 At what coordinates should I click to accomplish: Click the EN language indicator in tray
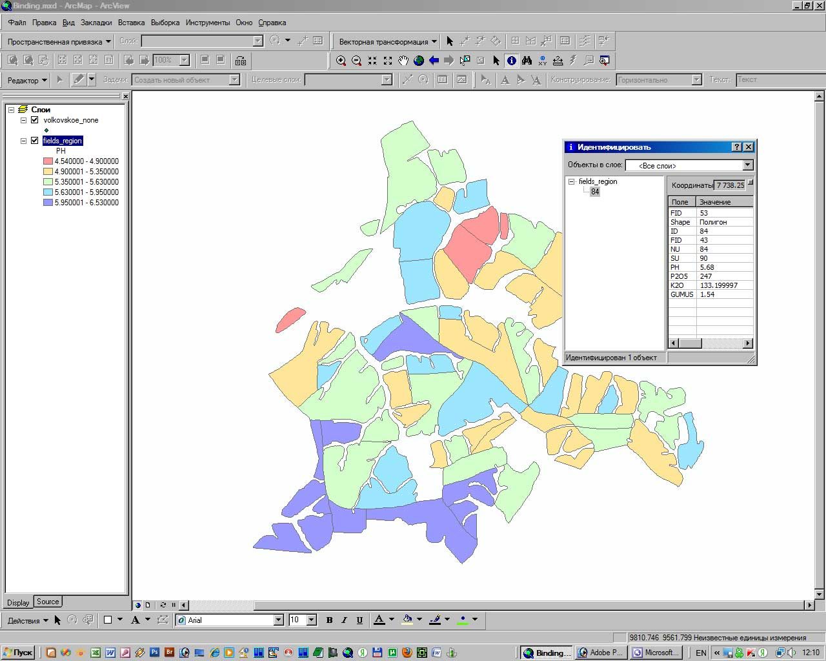tap(701, 653)
